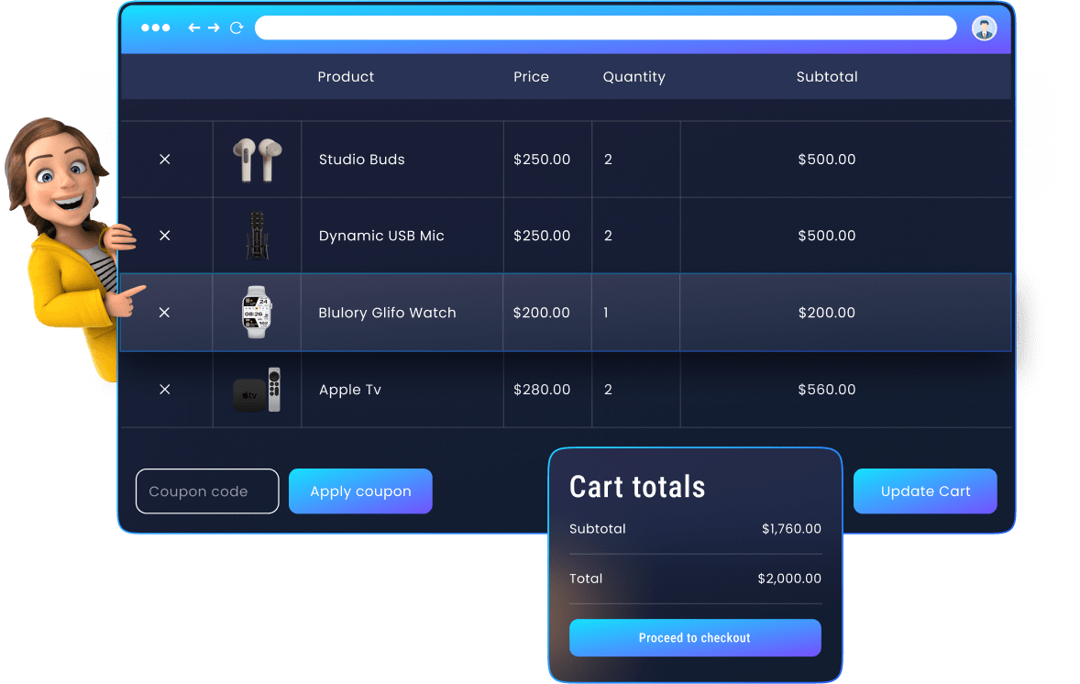Click the Dynamic USB Mic $250.00 price
1080x684 pixels.
point(542,236)
